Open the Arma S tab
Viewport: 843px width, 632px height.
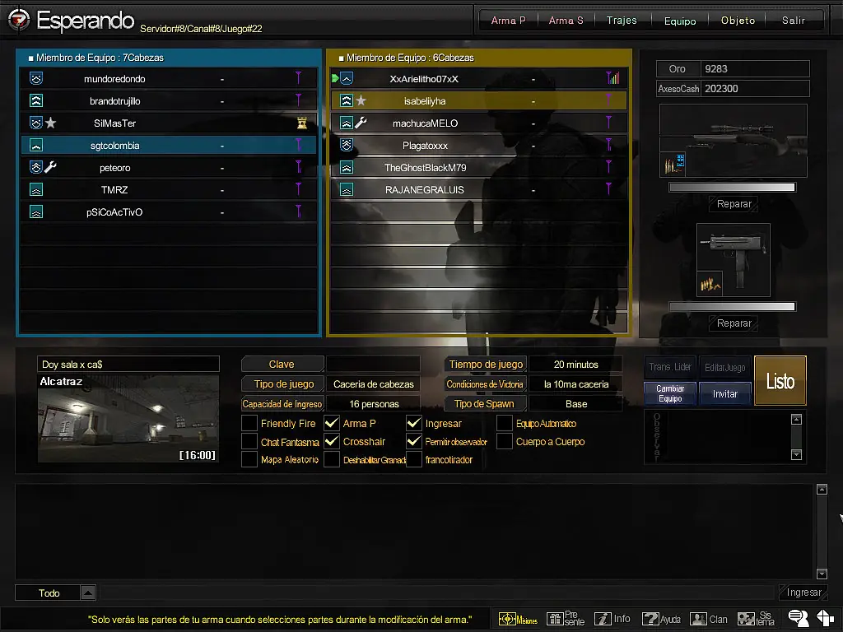pos(566,21)
